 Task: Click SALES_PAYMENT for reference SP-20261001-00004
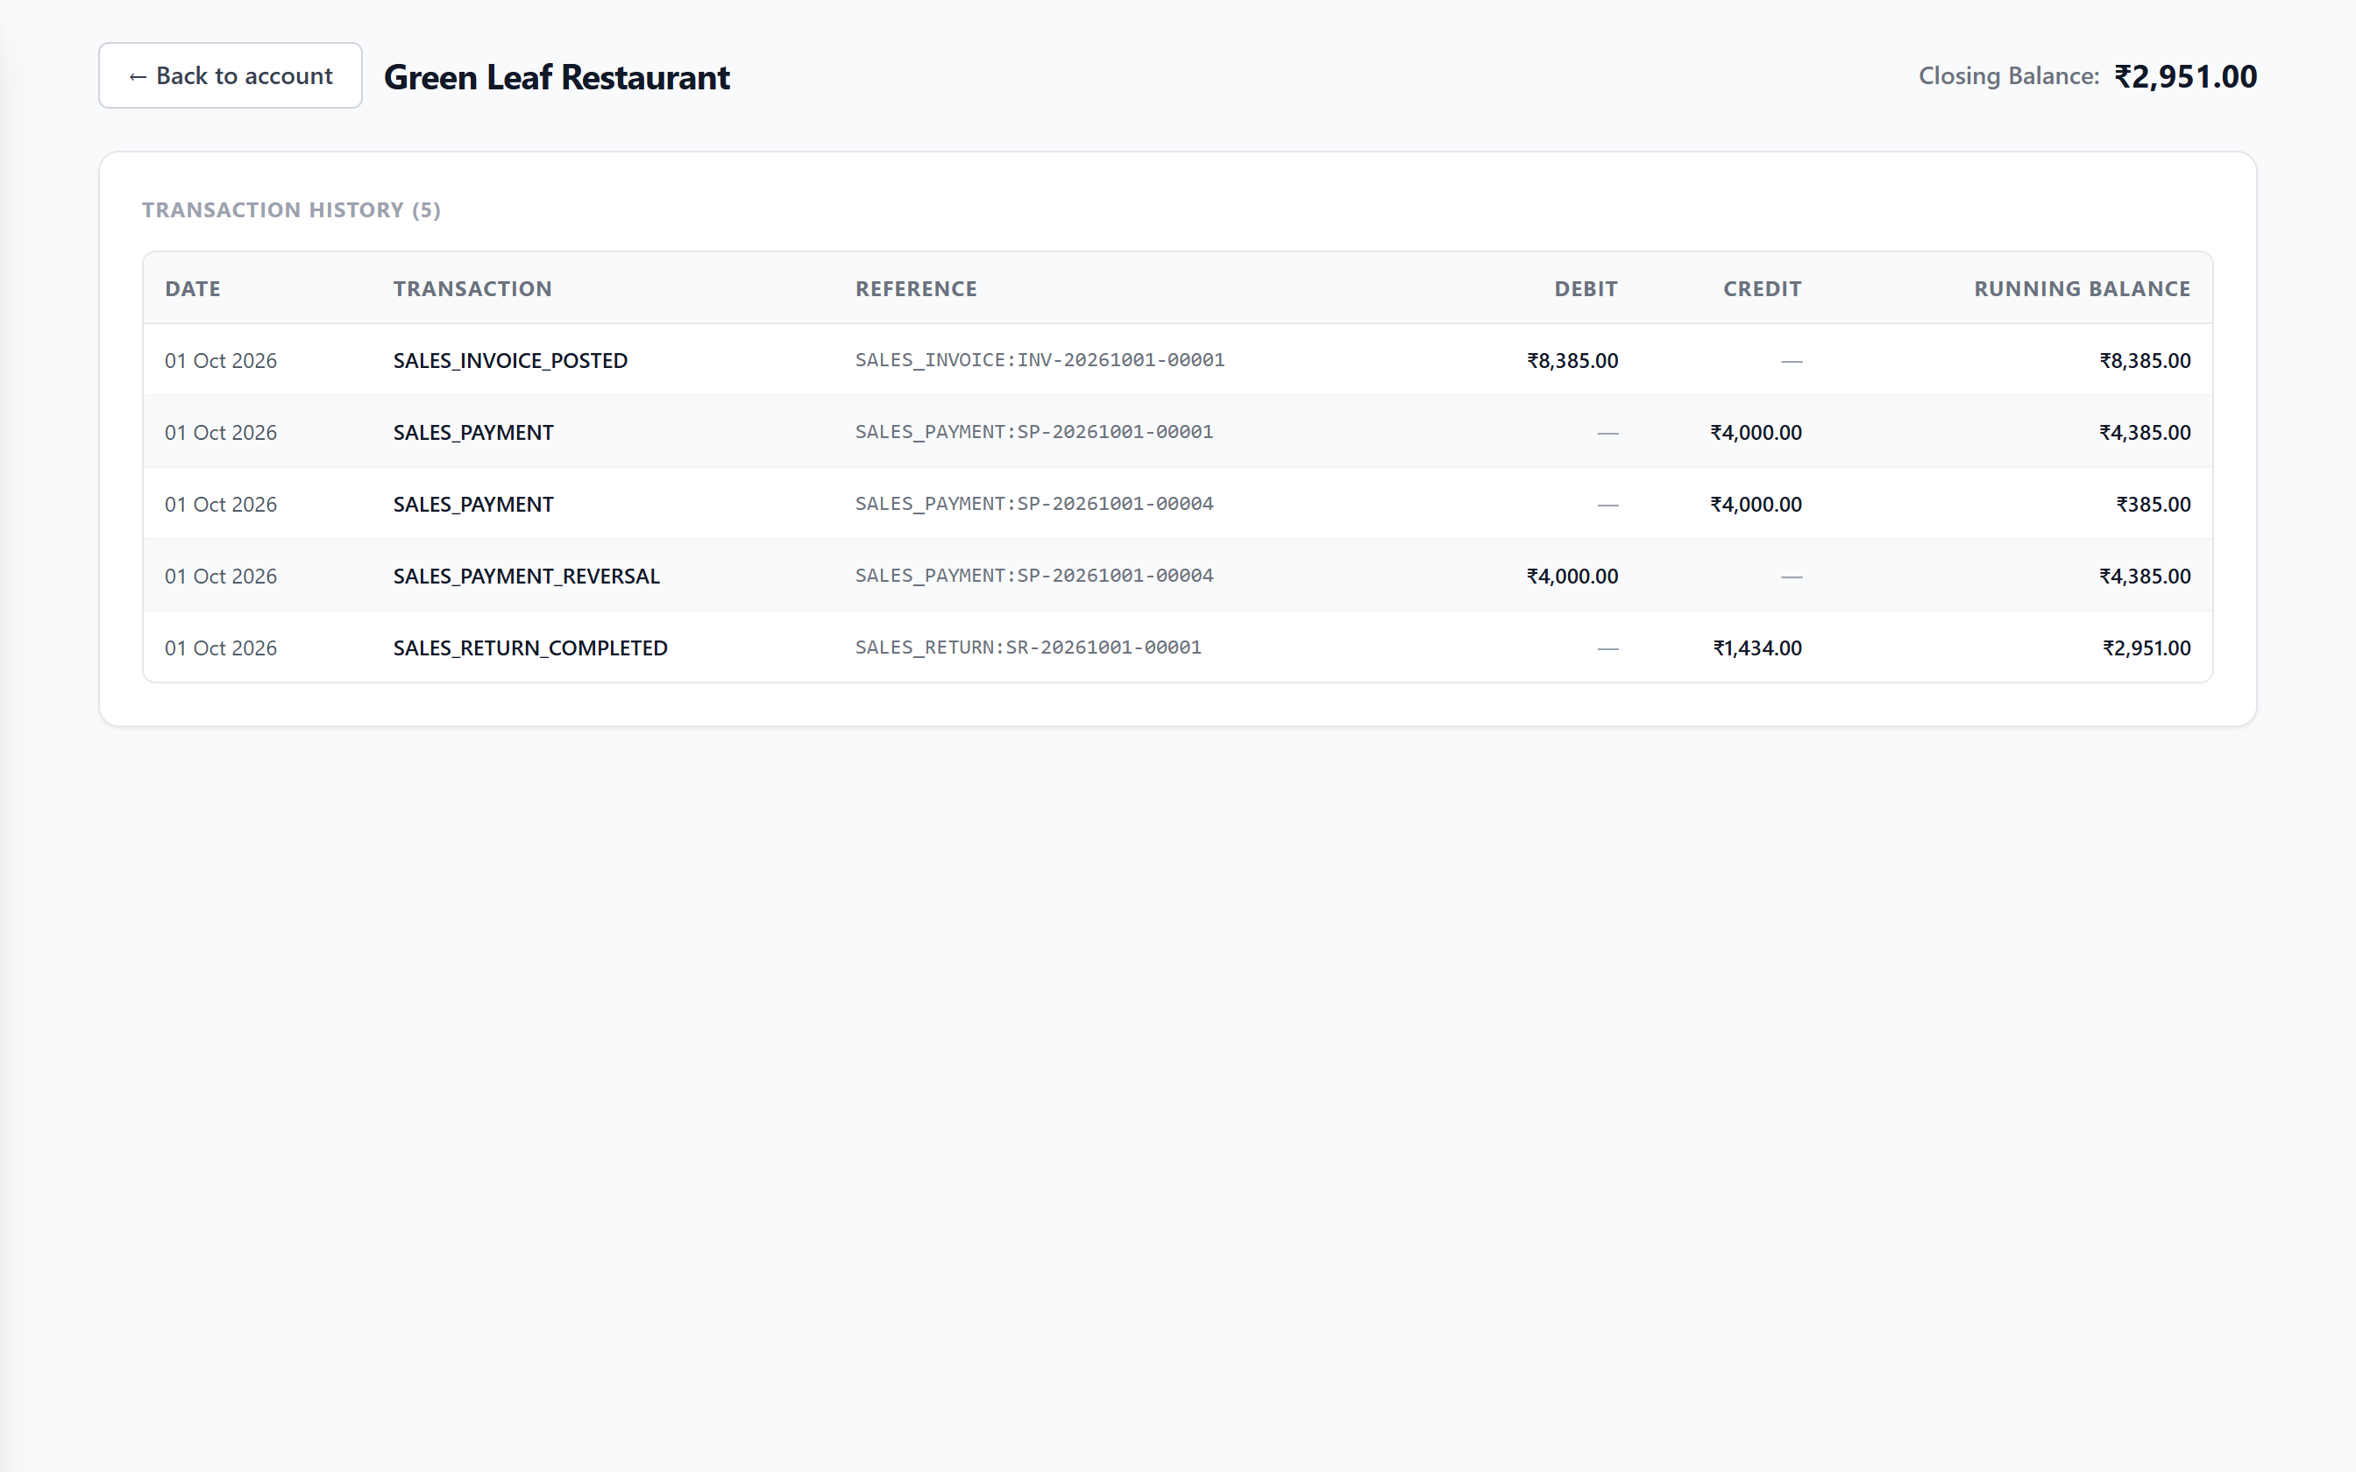coord(473,506)
